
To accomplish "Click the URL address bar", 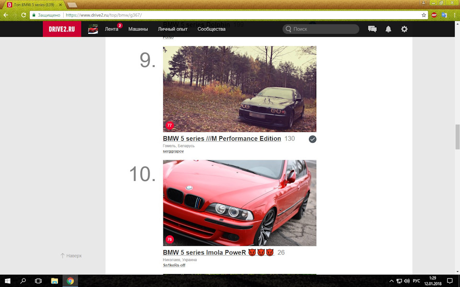I will 229,15.
